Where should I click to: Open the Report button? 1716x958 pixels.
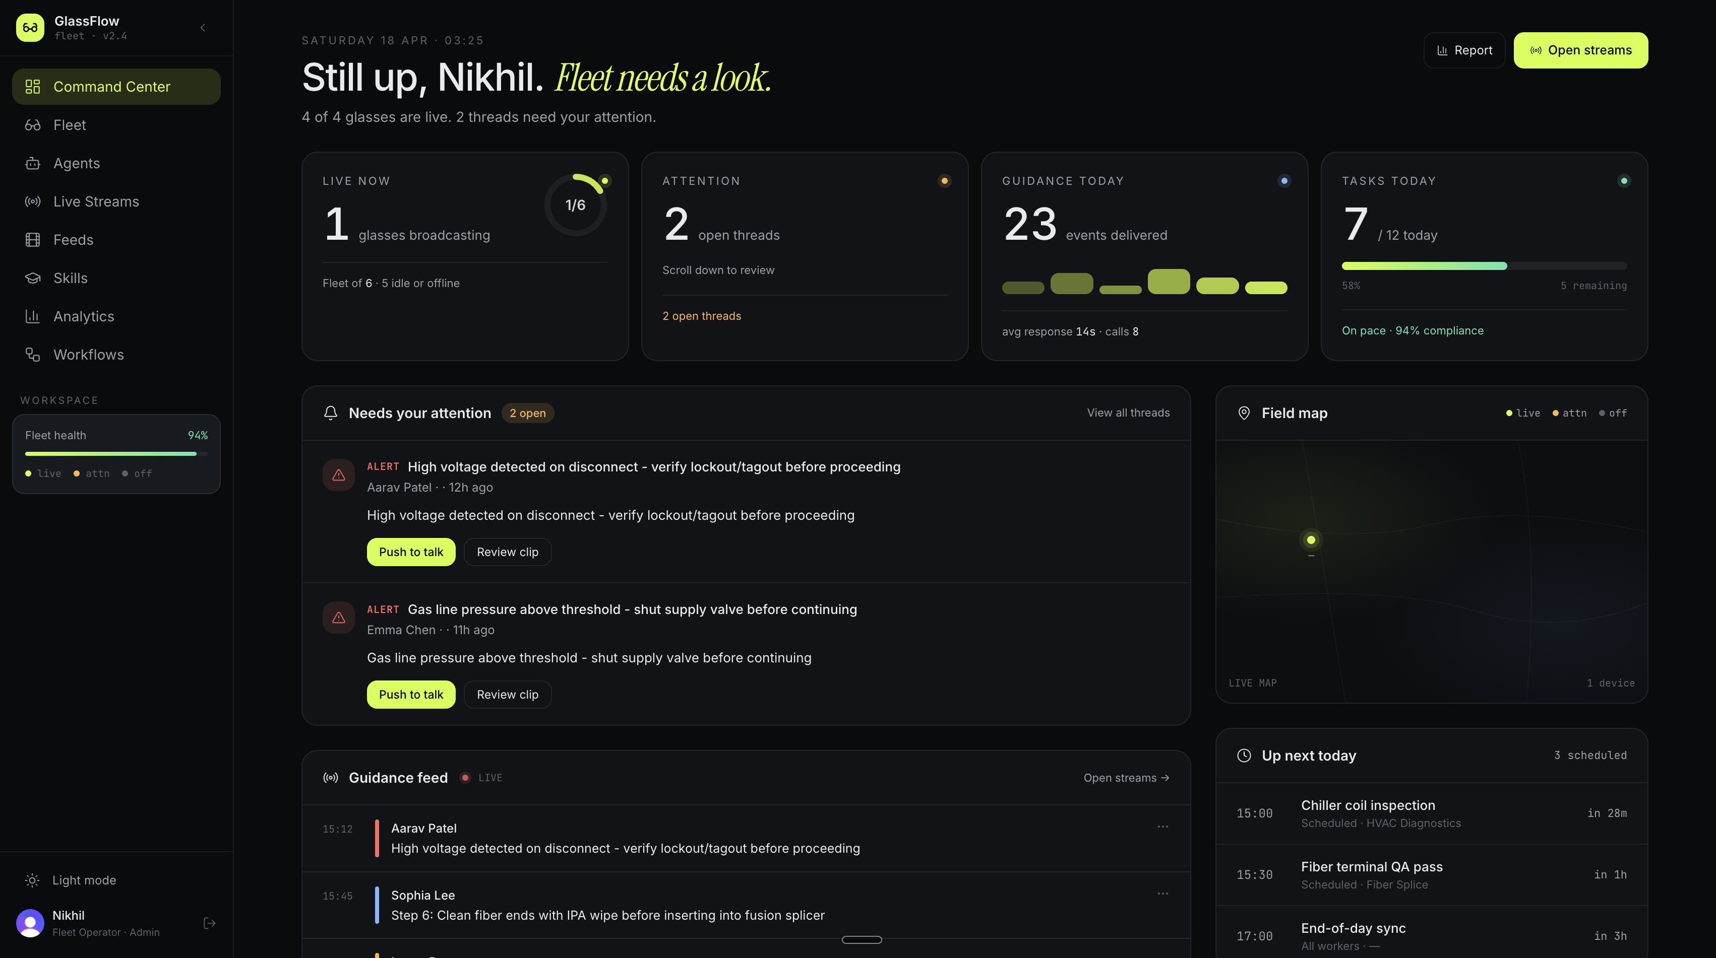[1464, 50]
